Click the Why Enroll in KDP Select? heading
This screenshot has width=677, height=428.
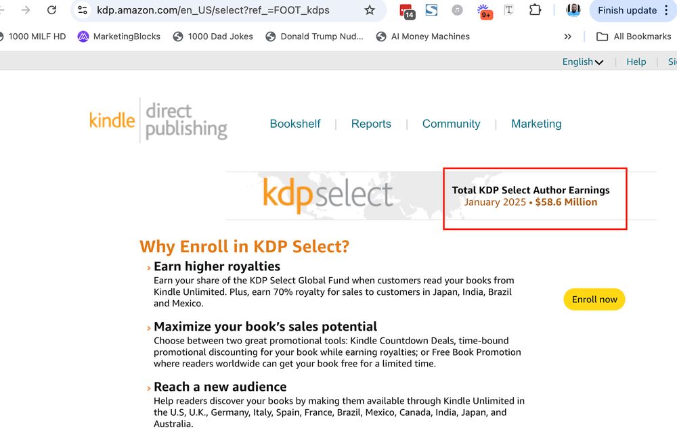tap(244, 247)
